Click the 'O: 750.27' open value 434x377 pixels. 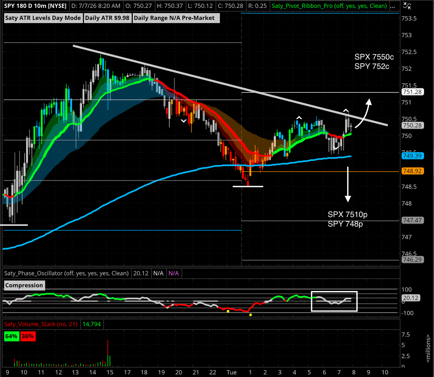139,6
